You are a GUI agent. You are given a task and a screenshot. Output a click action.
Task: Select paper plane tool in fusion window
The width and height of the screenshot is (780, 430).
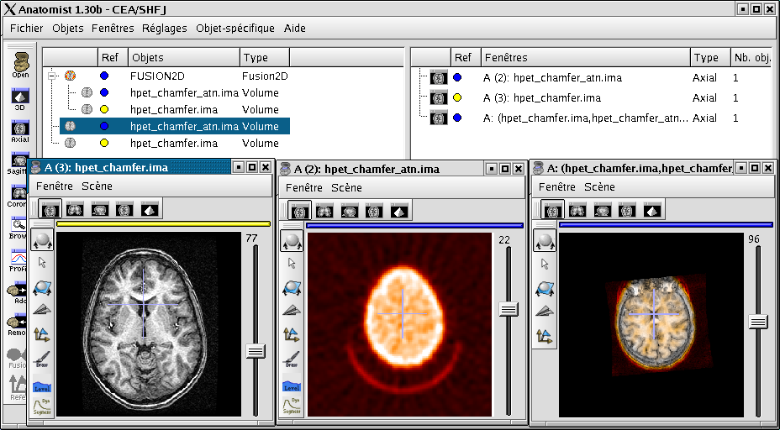(x=545, y=311)
